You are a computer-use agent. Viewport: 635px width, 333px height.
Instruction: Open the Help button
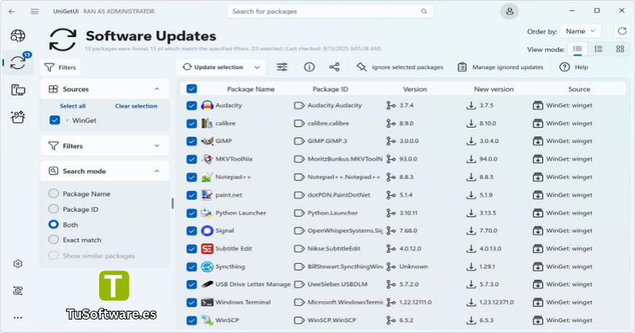[573, 67]
